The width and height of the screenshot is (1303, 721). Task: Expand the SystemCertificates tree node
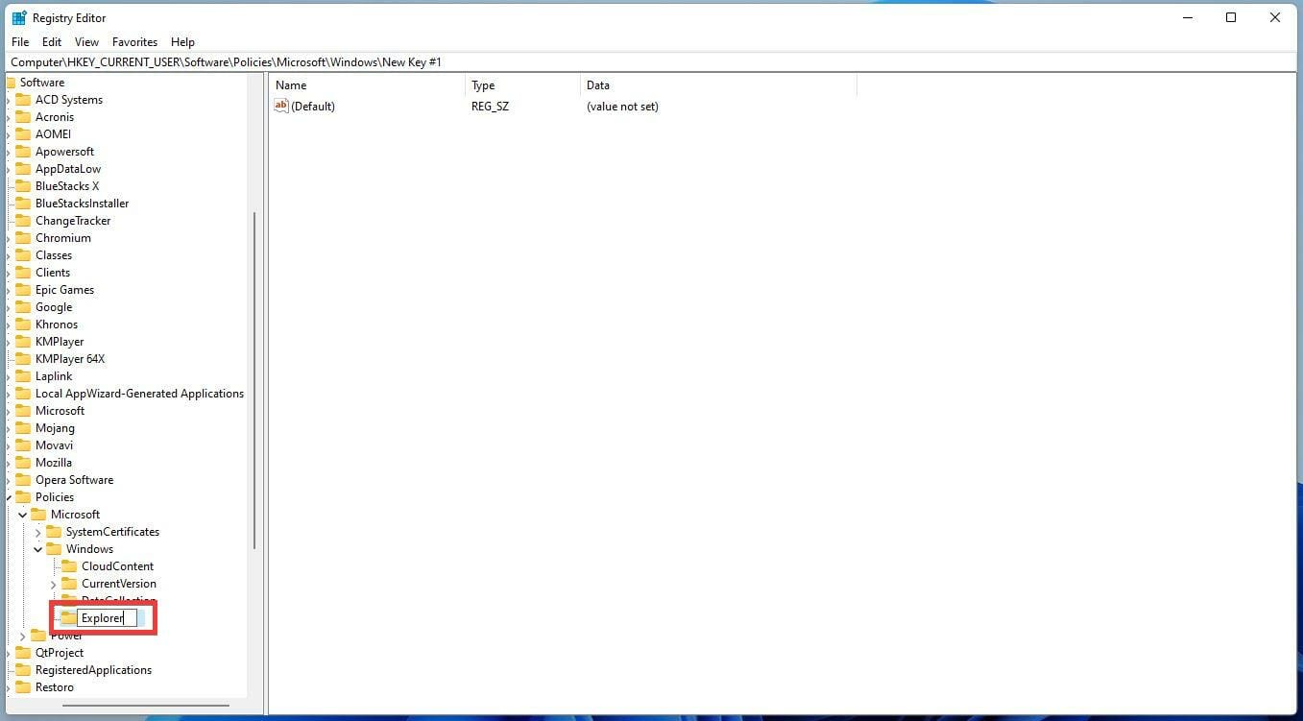[37, 531]
